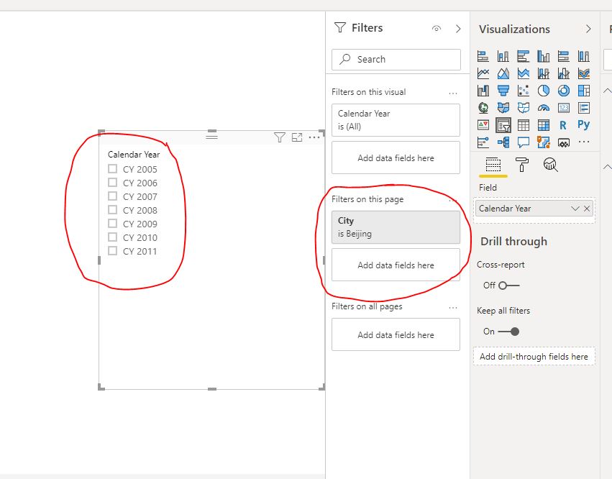Turn off Keep all filters toggle
The height and width of the screenshot is (479, 612).
509,332
